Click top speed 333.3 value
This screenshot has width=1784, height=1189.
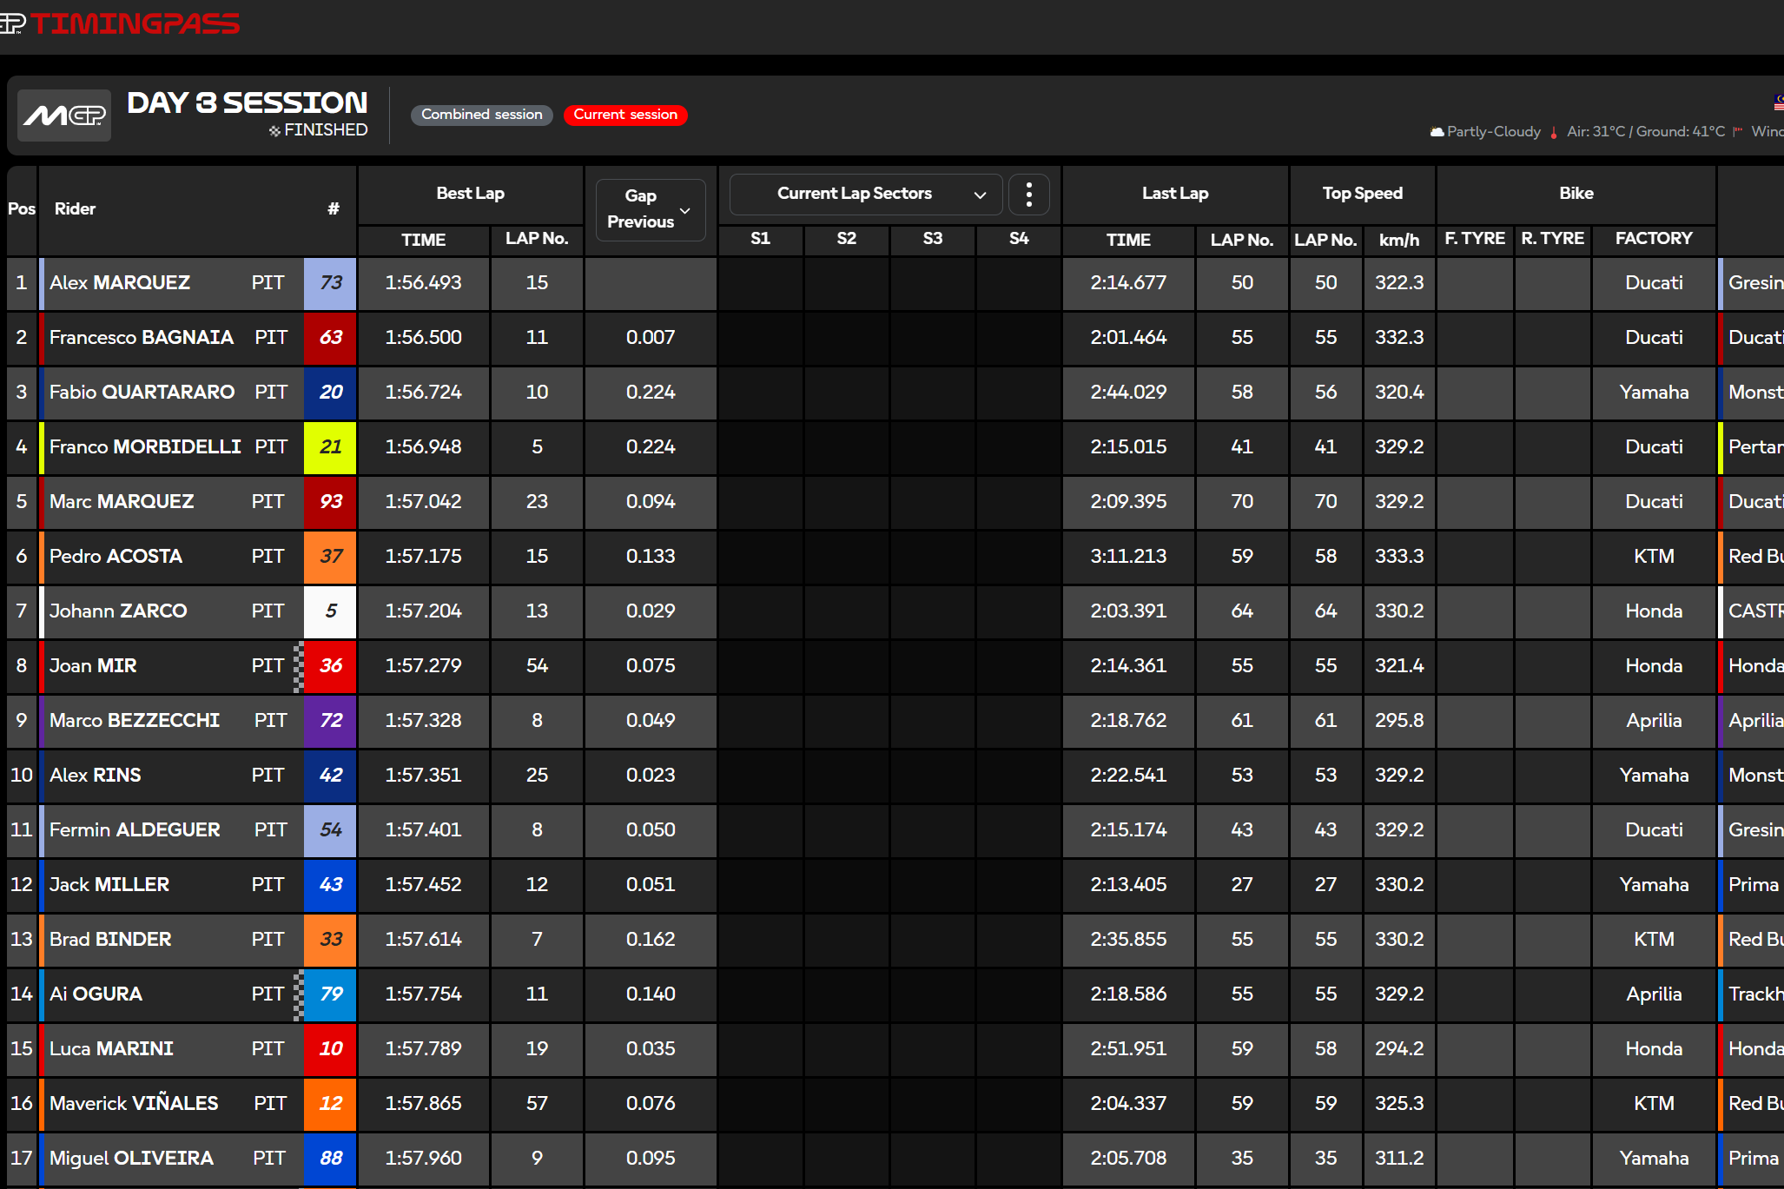click(x=1399, y=557)
